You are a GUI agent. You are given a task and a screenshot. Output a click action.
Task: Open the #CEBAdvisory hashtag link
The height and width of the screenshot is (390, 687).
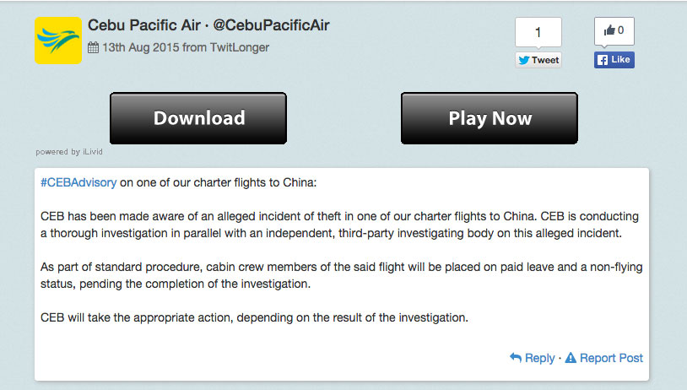(x=78, y=181)
